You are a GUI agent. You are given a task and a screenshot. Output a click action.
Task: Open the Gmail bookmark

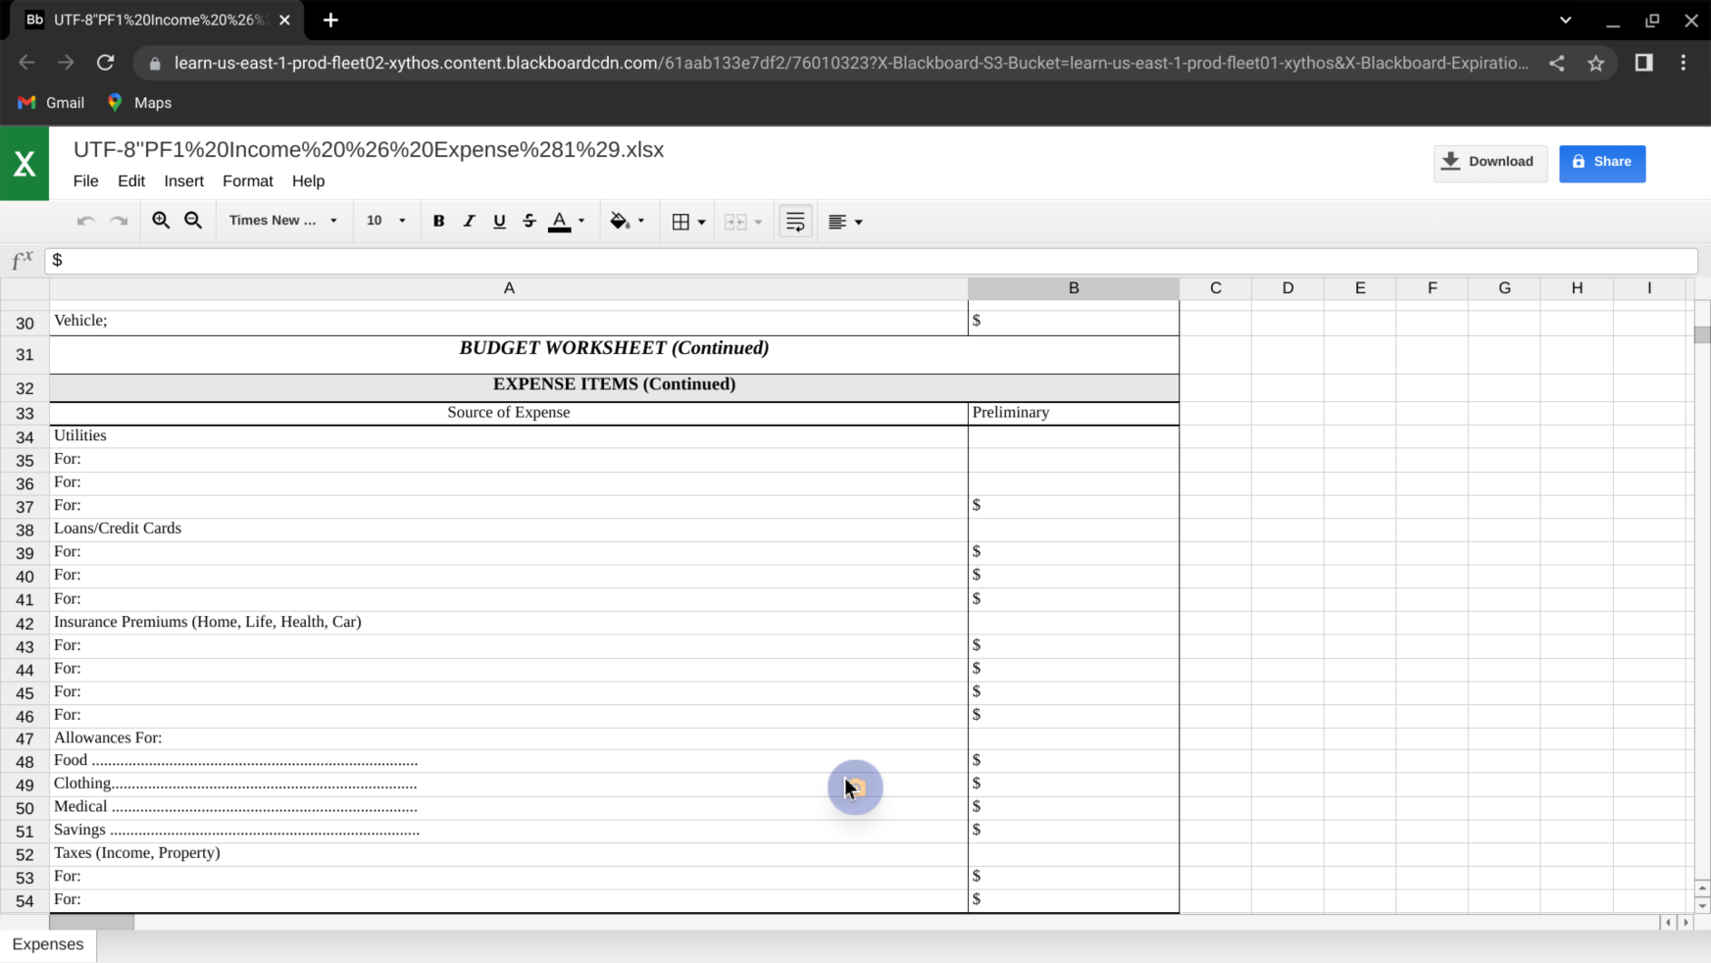click(52, 103)
